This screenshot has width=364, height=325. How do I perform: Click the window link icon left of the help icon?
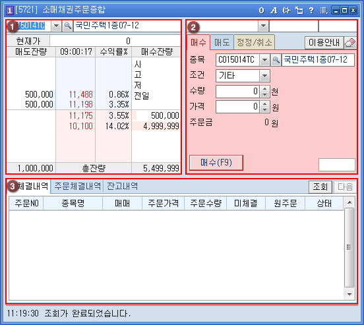(x=299, y=11)
